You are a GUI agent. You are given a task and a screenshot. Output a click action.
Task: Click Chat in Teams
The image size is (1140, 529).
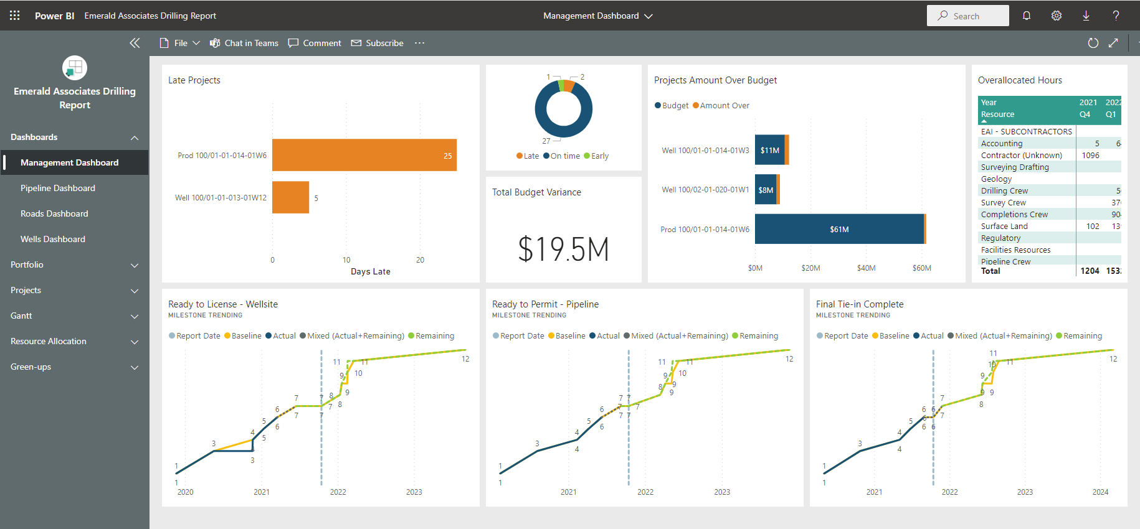point(244,43)
